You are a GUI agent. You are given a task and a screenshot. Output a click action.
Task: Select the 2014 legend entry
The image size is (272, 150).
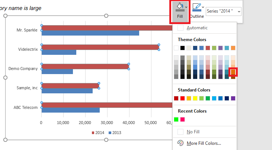98,133
